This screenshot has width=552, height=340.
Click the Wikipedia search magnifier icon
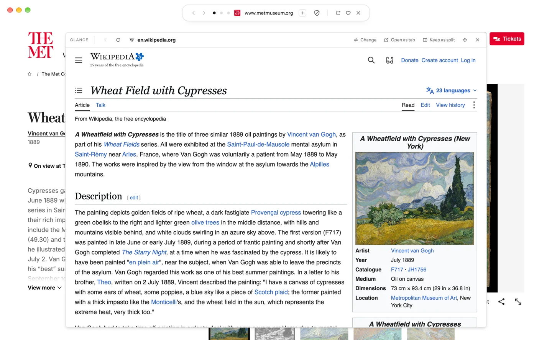coord(371,60)
